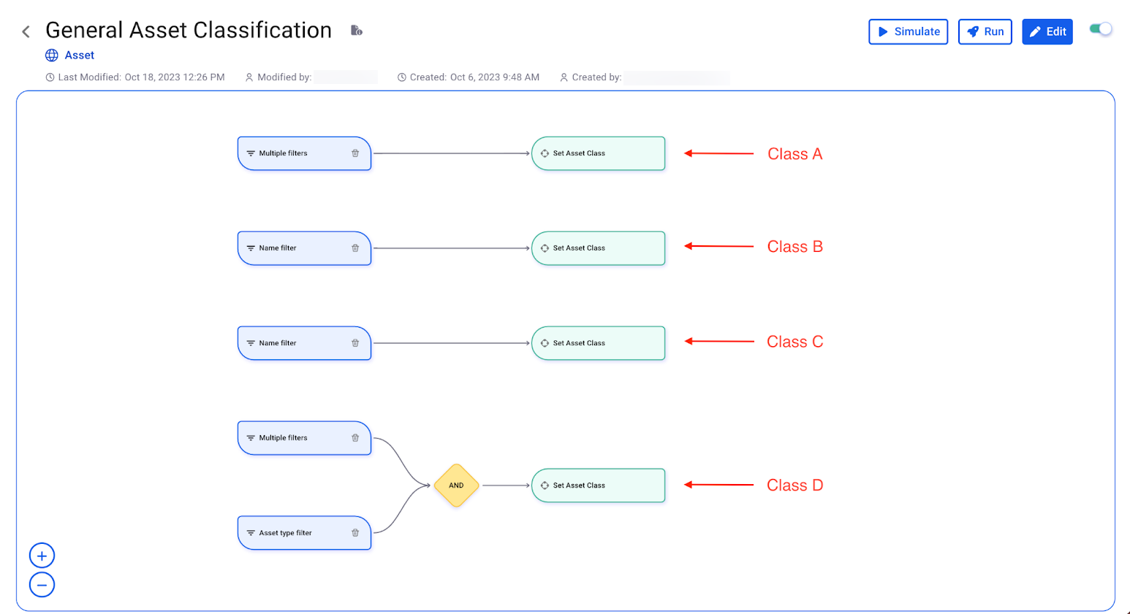Click the Run button
Viewport: 1130px width, 614px height.
coord(985,31)
